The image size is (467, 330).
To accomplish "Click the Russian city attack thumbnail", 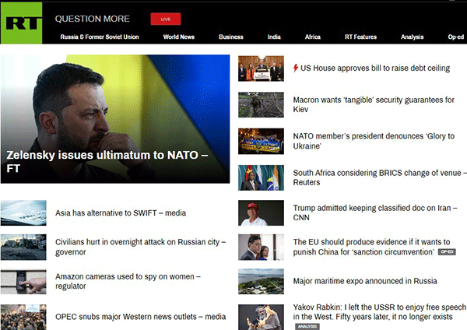I will coord(23,247).
